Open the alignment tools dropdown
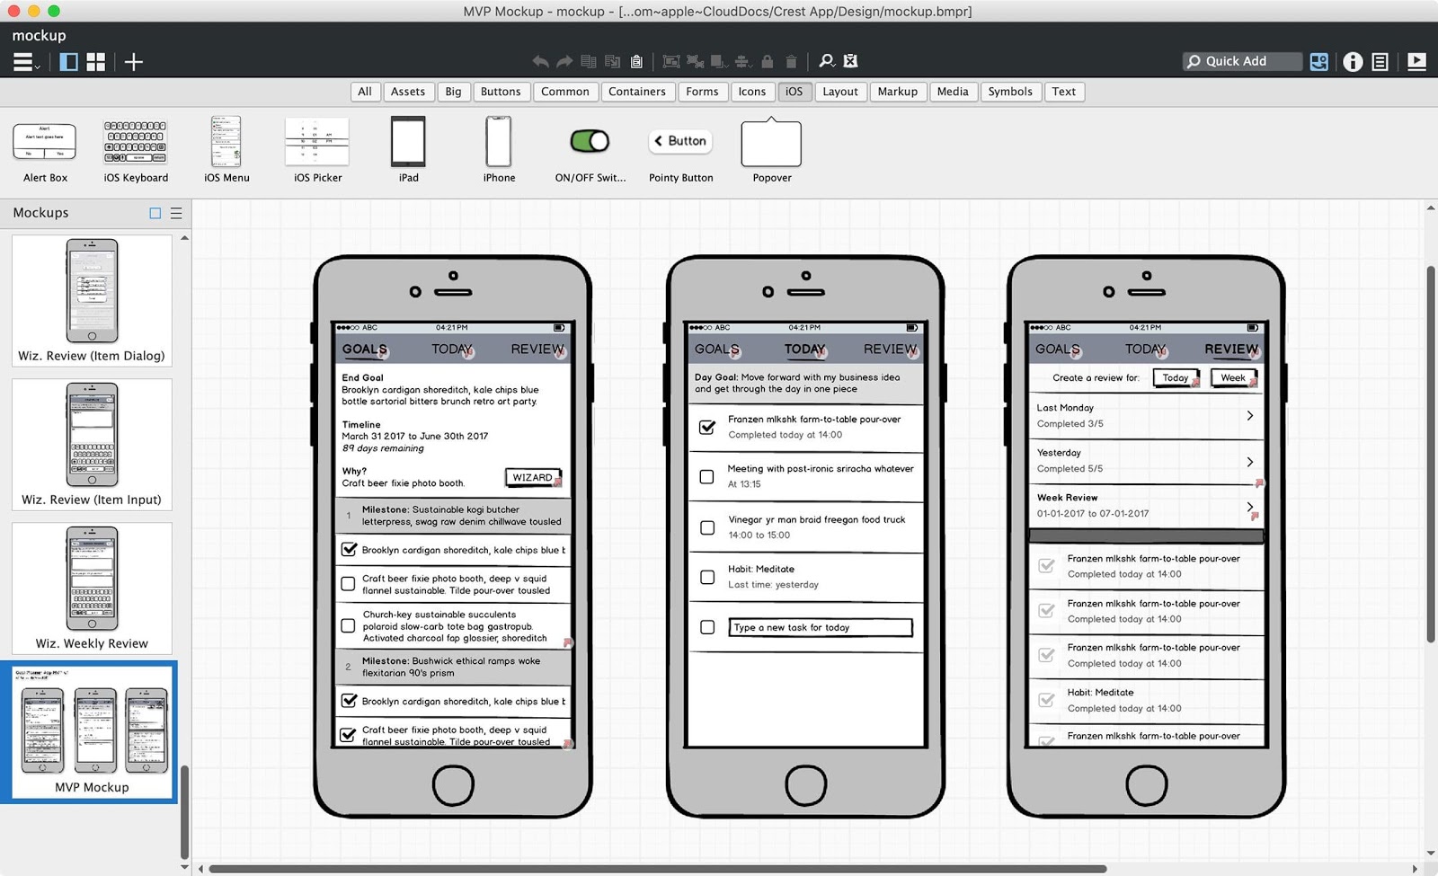Viewport: 1438px width, 876px height. coord(742,61)
